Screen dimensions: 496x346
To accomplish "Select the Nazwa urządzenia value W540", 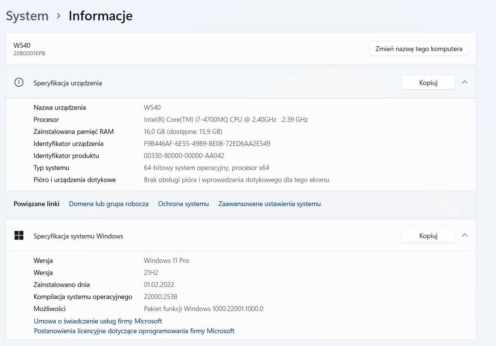I will [152, 108].
